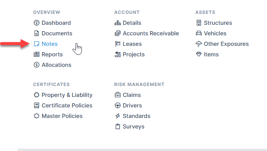Viewport: 267px width, 151px height.
Task: Navigate to Certificate Policies
Action: click(x=67, y=106)
